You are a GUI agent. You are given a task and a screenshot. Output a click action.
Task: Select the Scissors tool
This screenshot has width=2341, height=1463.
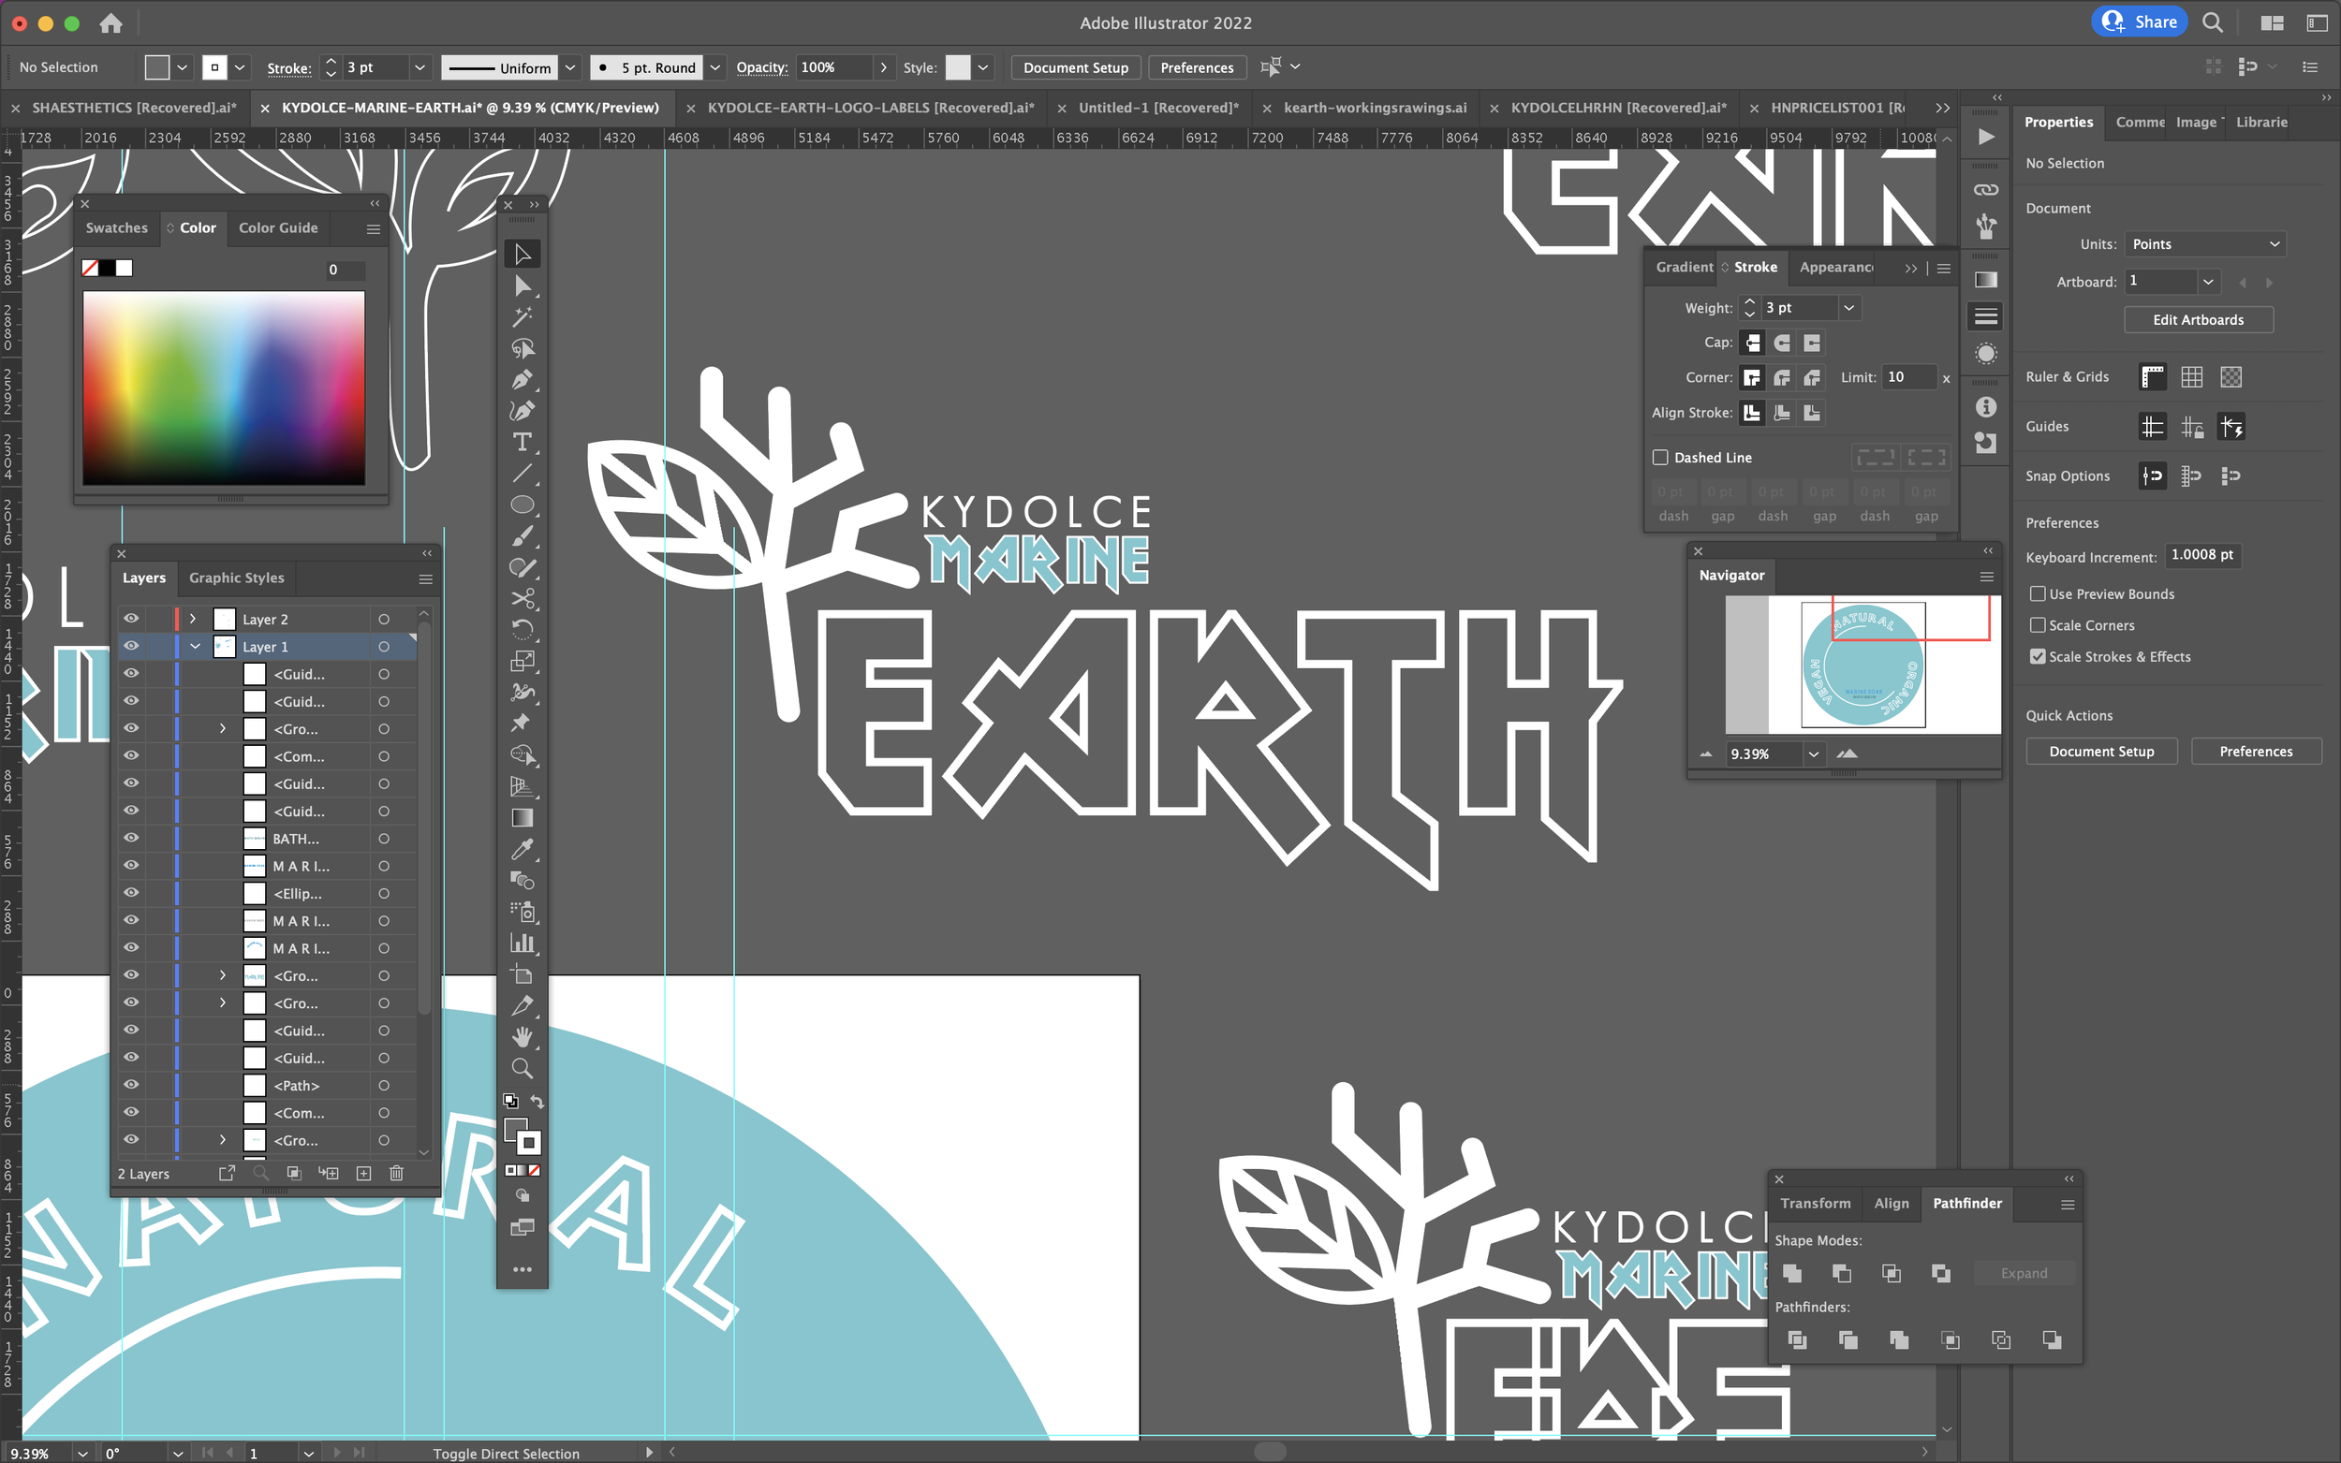pyautogui.click(x=523, y=599)
